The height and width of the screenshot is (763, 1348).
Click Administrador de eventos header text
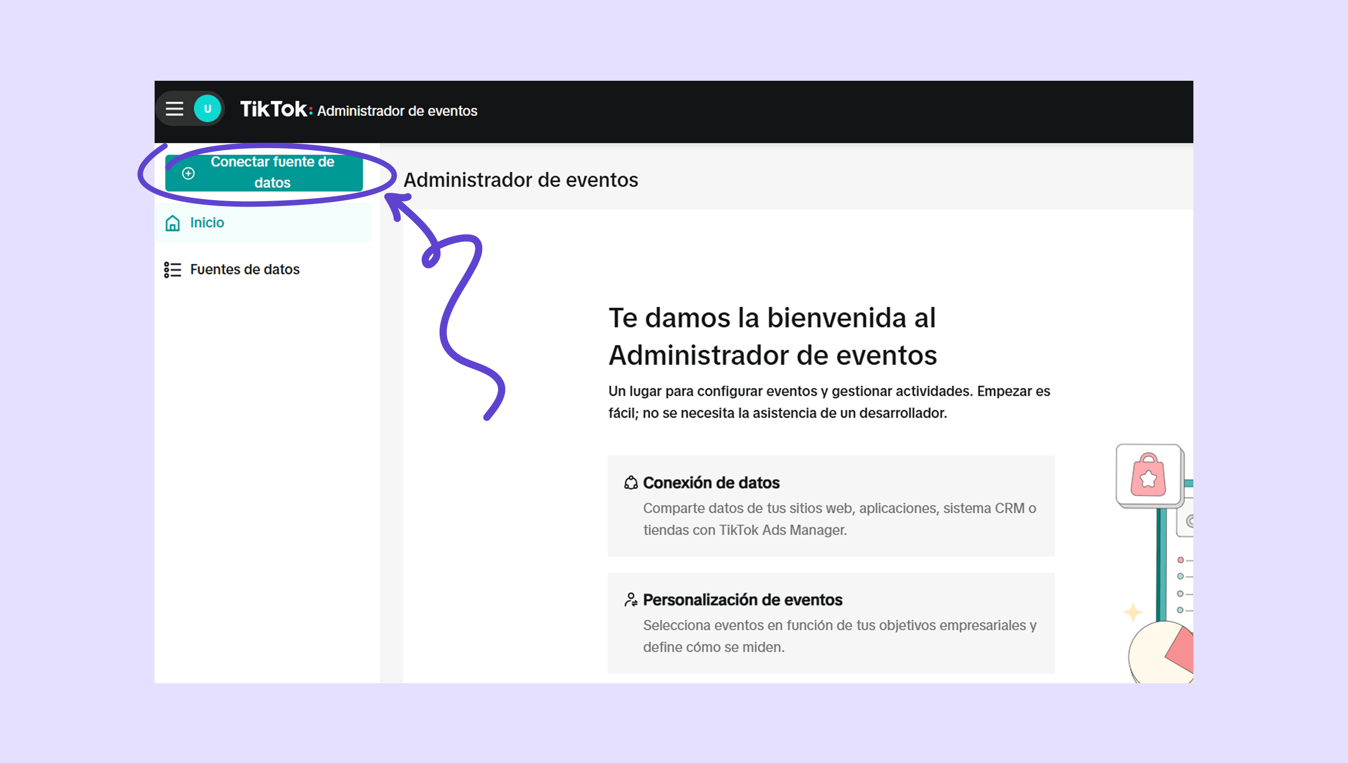(397, 111)
